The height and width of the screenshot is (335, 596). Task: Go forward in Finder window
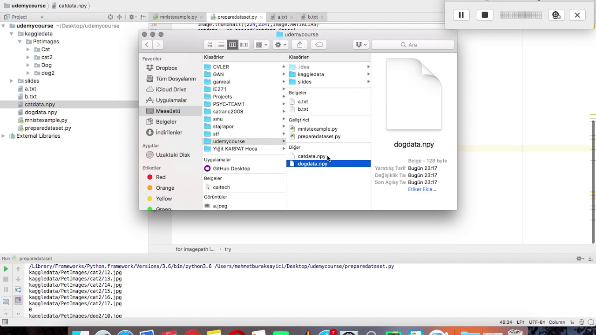(158, 45)
